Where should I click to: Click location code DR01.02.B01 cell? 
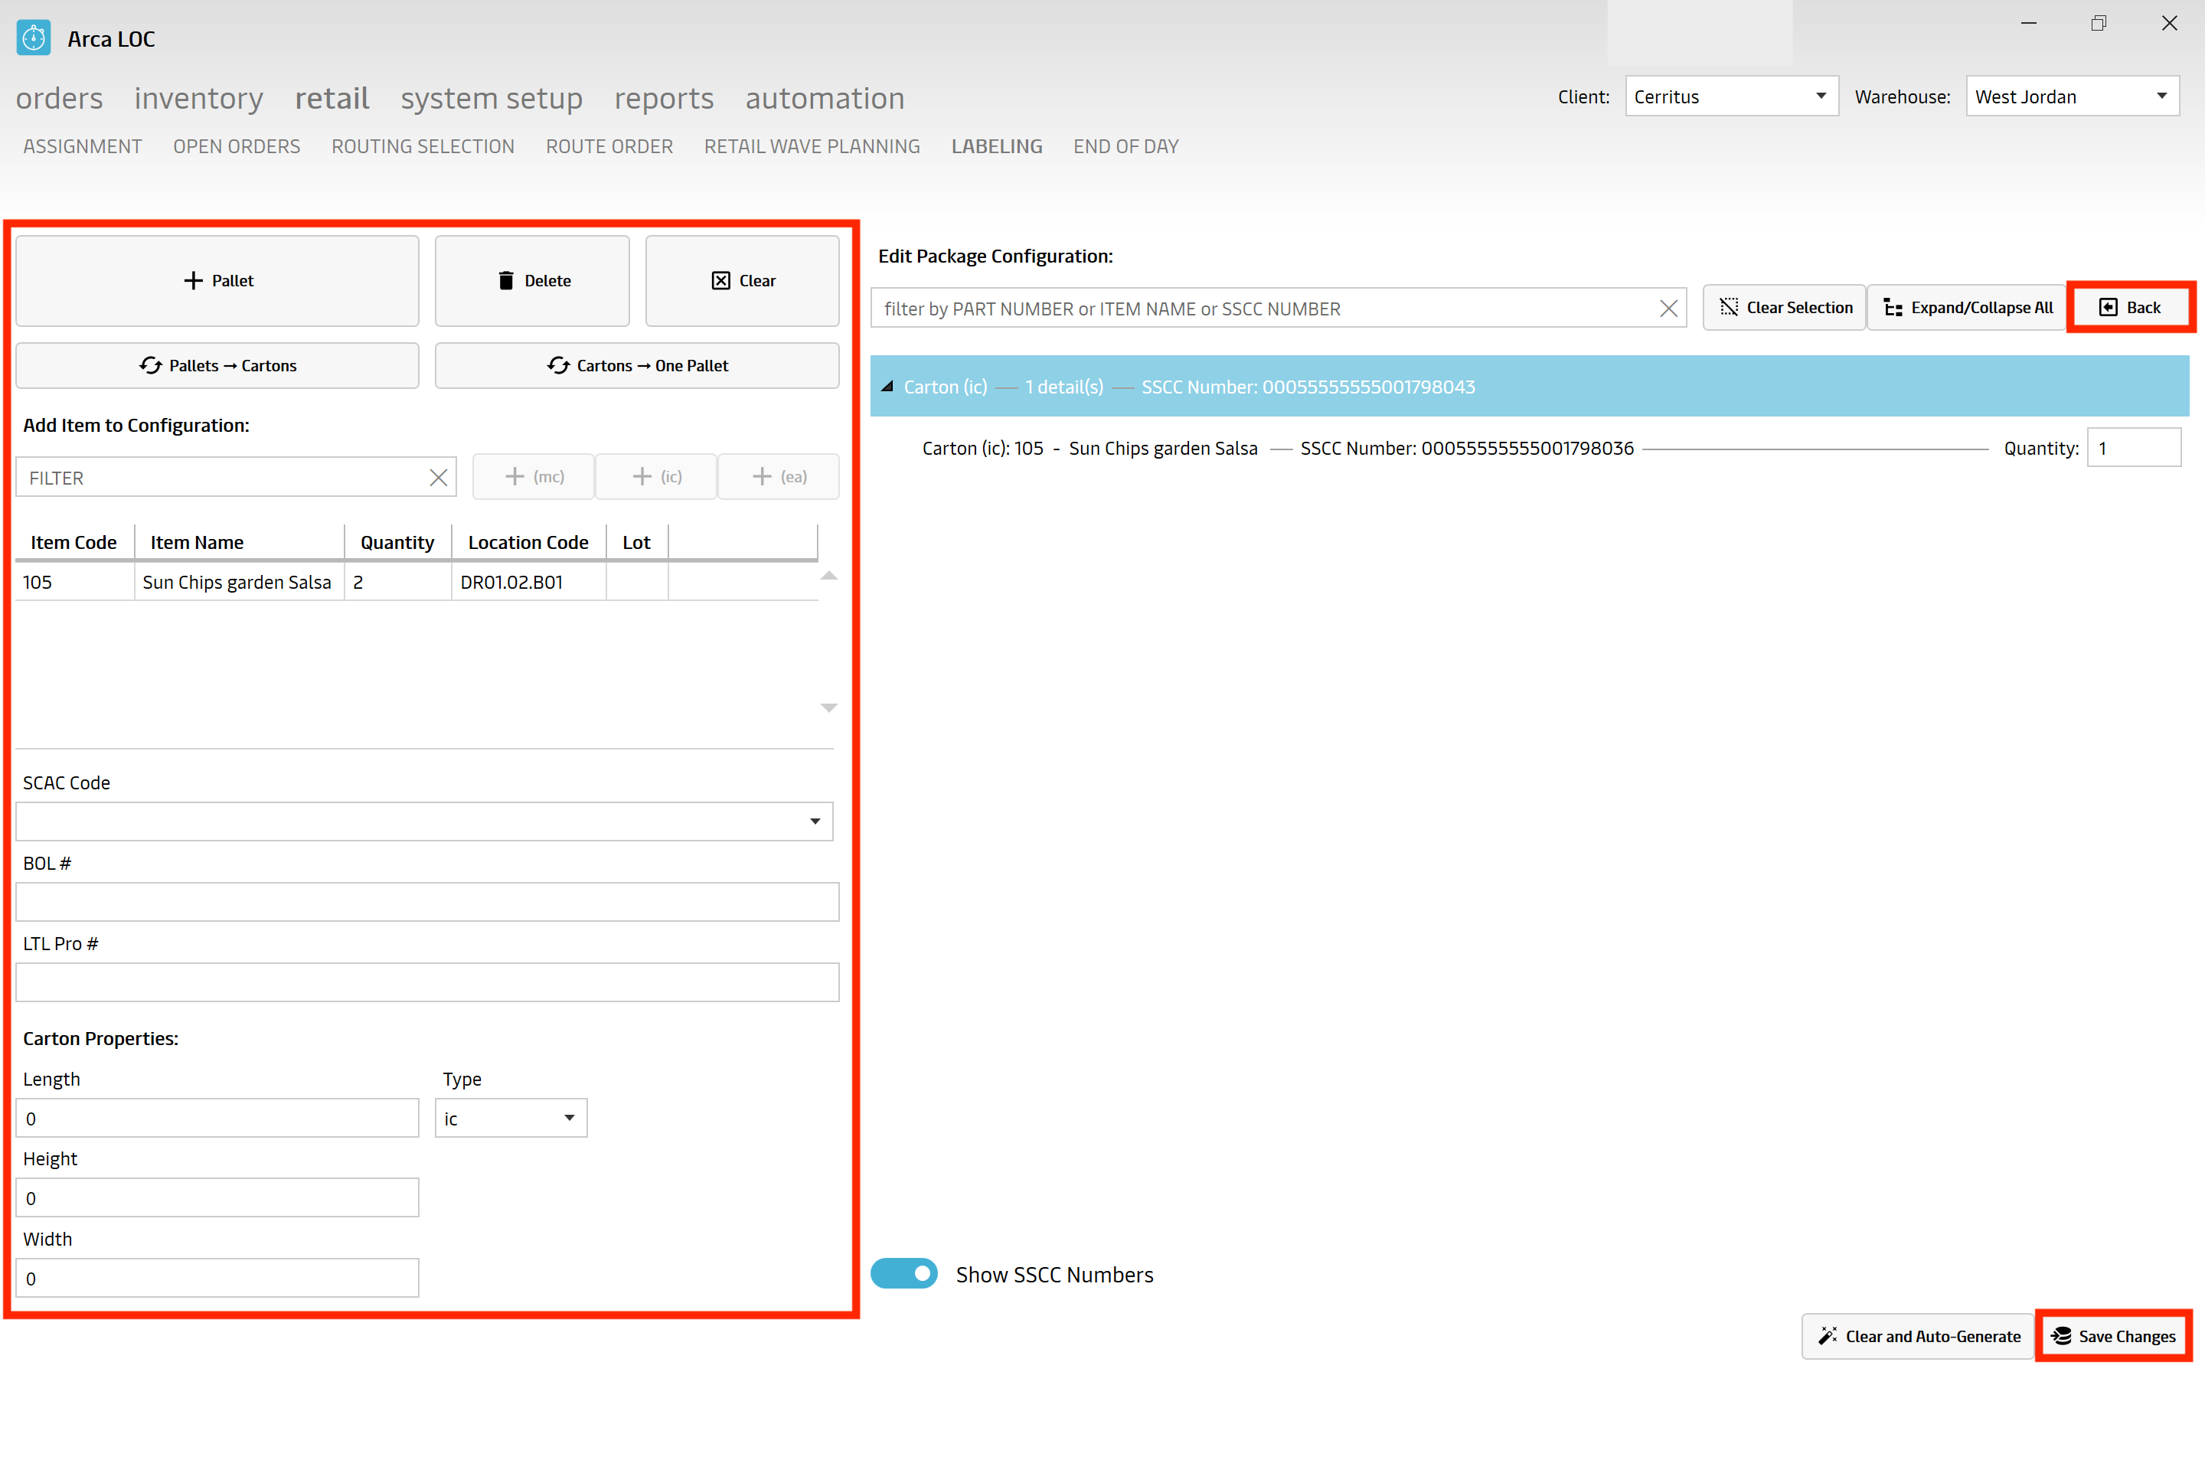point(529,582)
